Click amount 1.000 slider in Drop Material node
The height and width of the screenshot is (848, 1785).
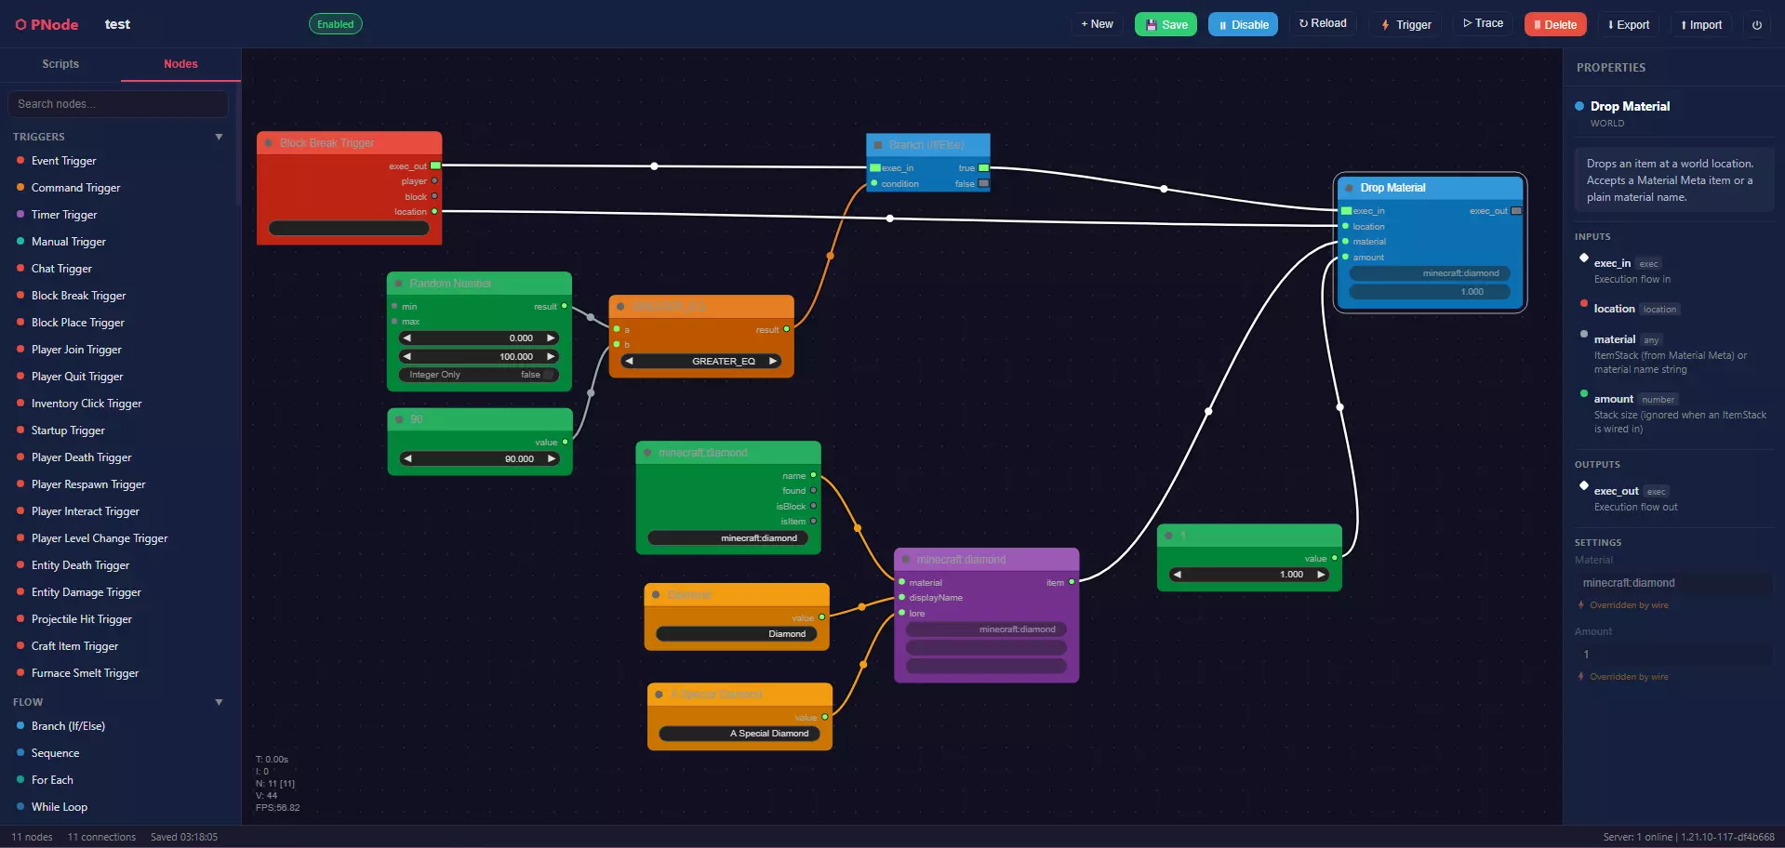tap(1429, 292)
